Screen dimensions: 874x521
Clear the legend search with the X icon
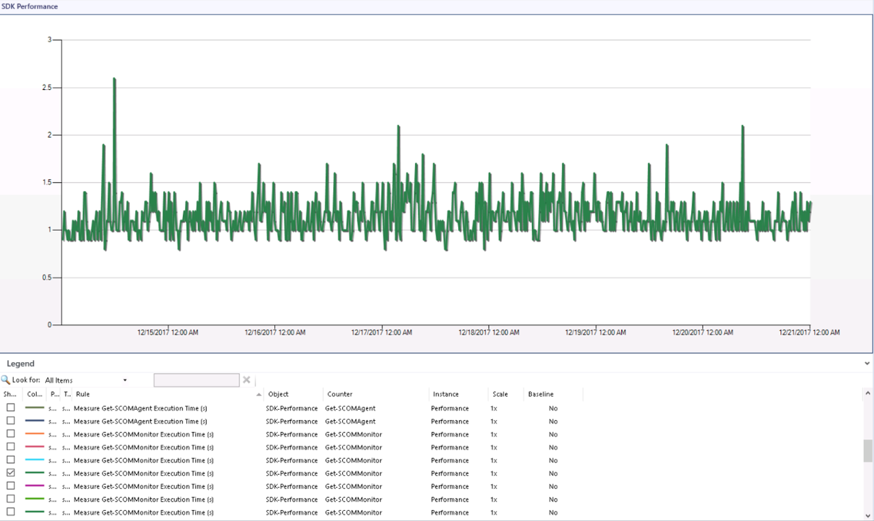[x=246, y=380]
